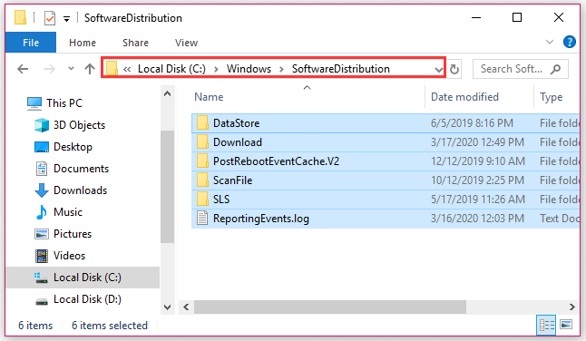The image size is (586, 341).
Task: Select Local Disk (D:) in navigation pane
Action: [78, 299]
